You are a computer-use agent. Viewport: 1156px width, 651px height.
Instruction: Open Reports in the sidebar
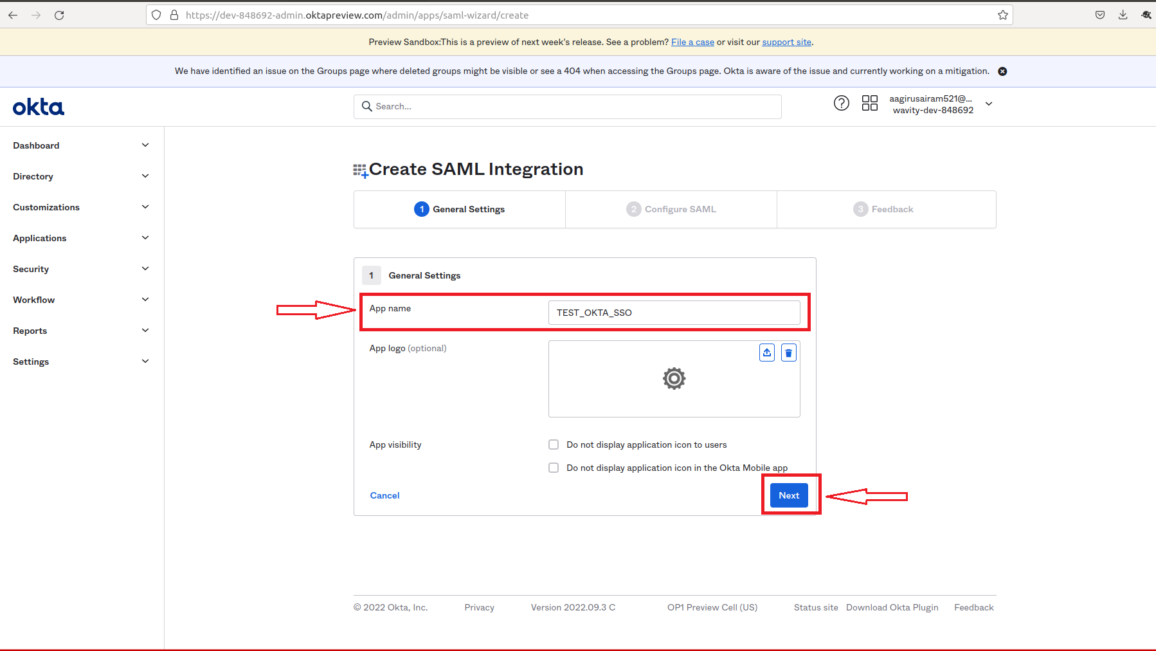(x=30, y=331)
